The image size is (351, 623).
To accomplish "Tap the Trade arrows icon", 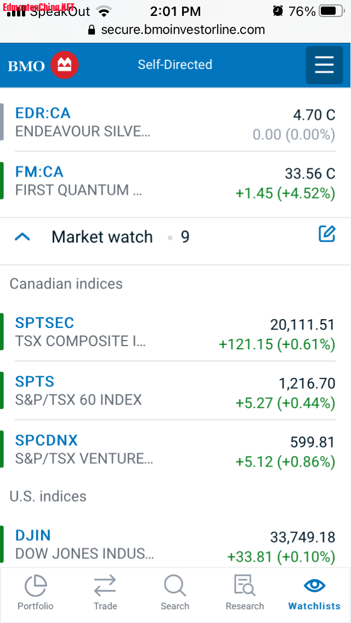I will click(x=105, y=586).
